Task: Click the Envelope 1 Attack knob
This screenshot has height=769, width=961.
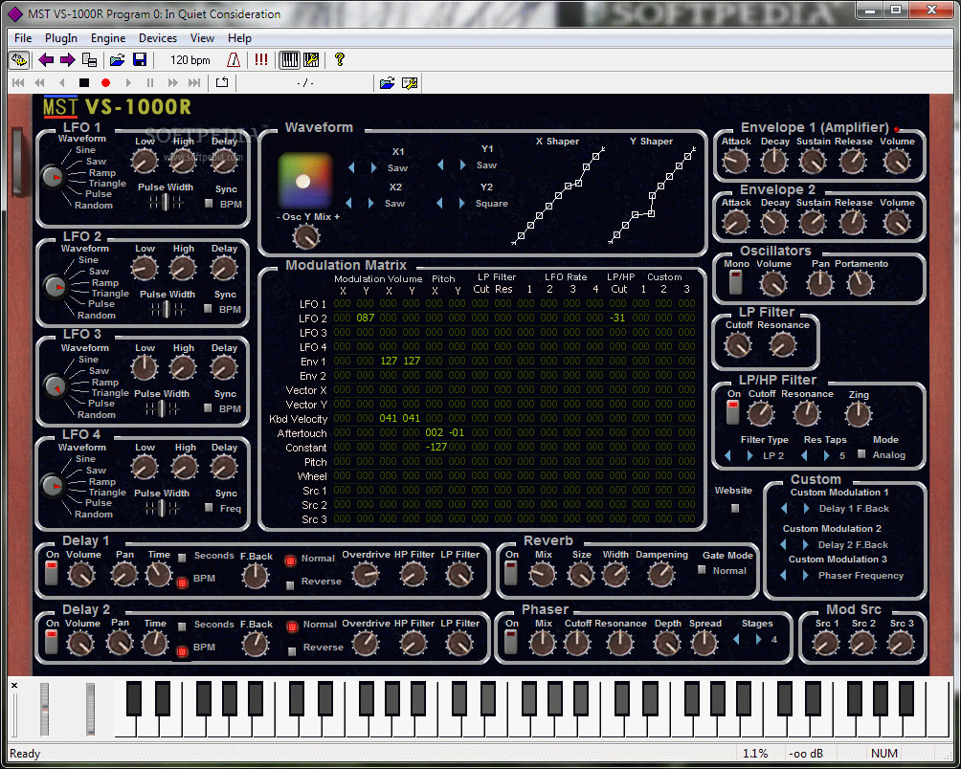Action: (735, 162)
